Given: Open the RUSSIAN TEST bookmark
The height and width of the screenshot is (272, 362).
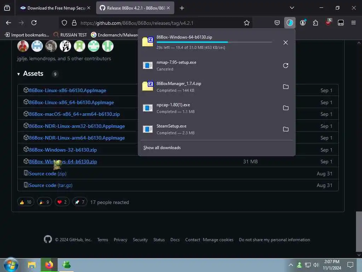Looking at the screenshot, I should pyautogui.click(x=70, y=35).
